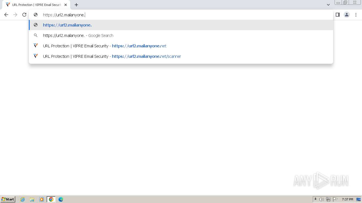Viewport: 362px width, 203px height.
Task: Click the show desktop button in tray
Action: (359, 199)
